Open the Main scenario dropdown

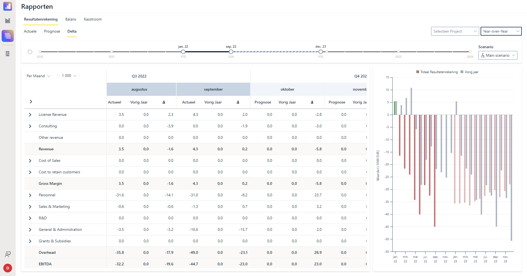tap(498, 55)
